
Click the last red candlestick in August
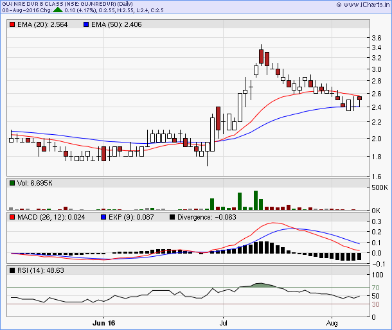tap(359, 98)
